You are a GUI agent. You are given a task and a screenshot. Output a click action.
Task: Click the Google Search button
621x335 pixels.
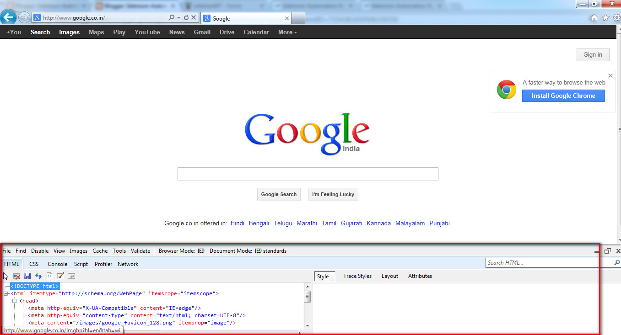(x=279, y=194)
